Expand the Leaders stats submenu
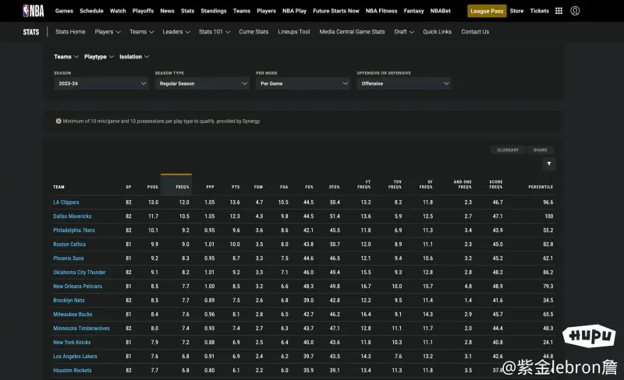The image size is (624, 380). pos(176,32)
